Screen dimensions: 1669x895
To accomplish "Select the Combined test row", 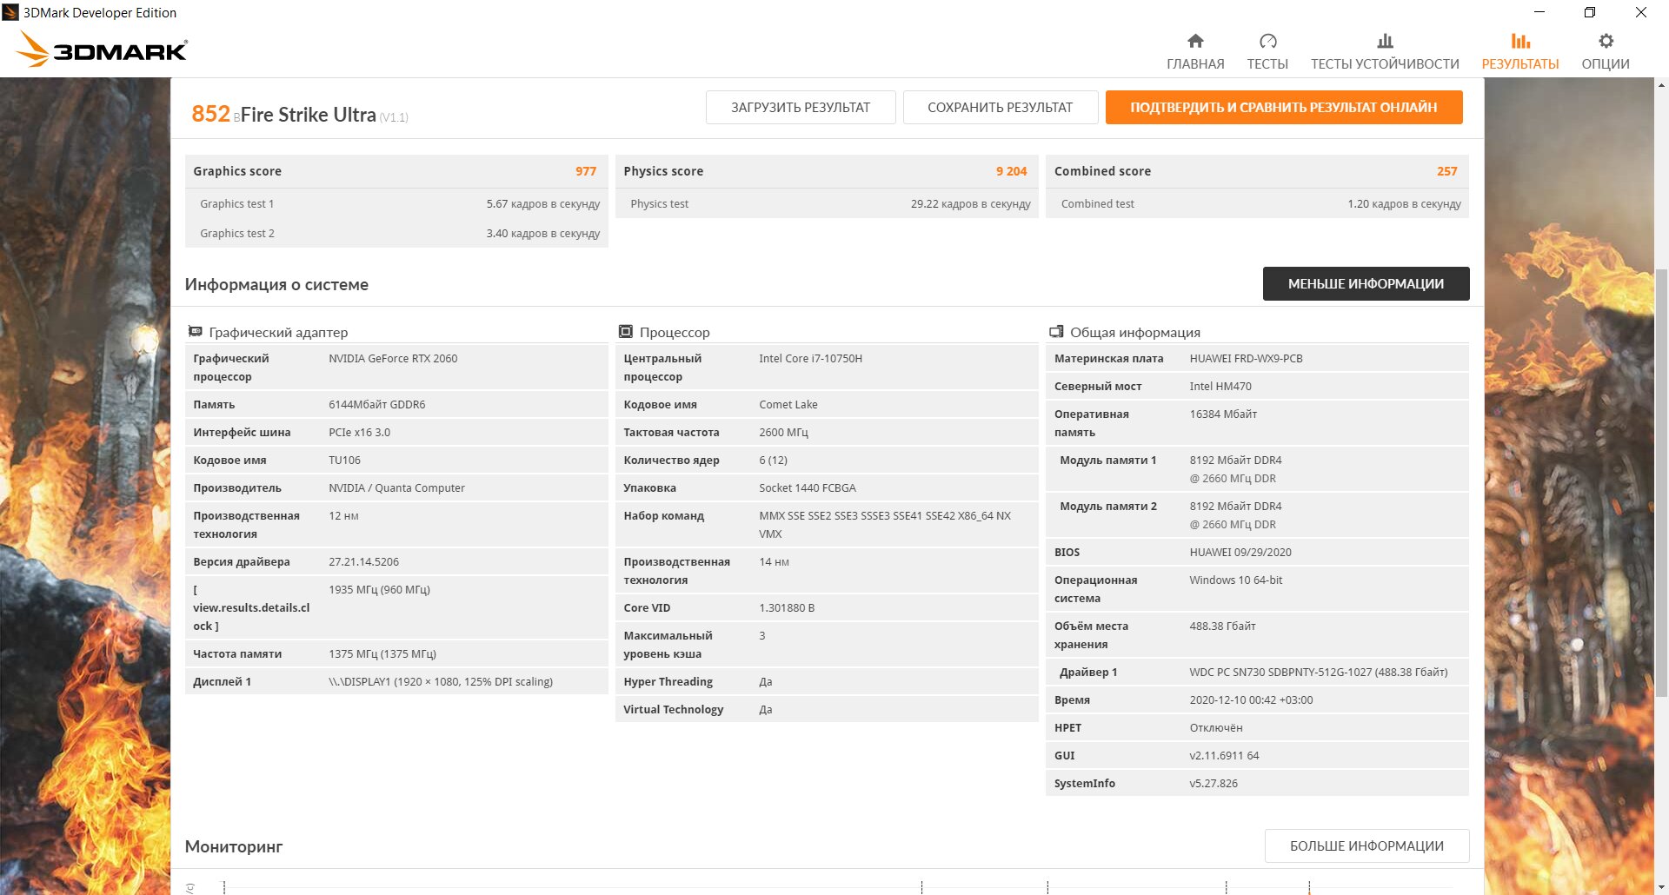I will [1257, 203].
